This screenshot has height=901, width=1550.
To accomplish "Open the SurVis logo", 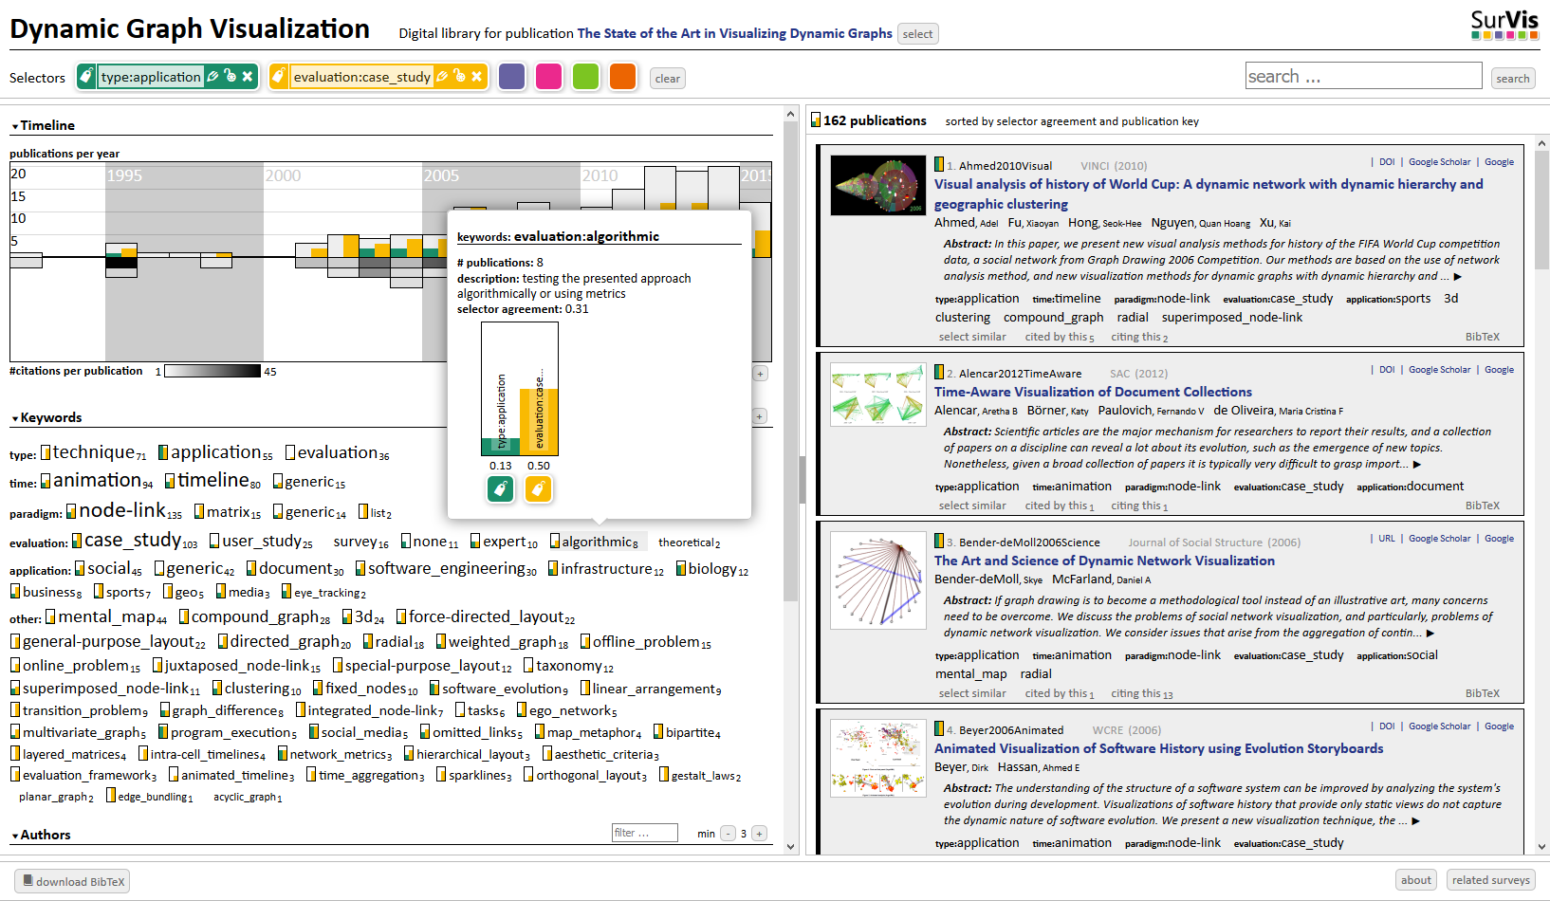I will click(1504, 25).
